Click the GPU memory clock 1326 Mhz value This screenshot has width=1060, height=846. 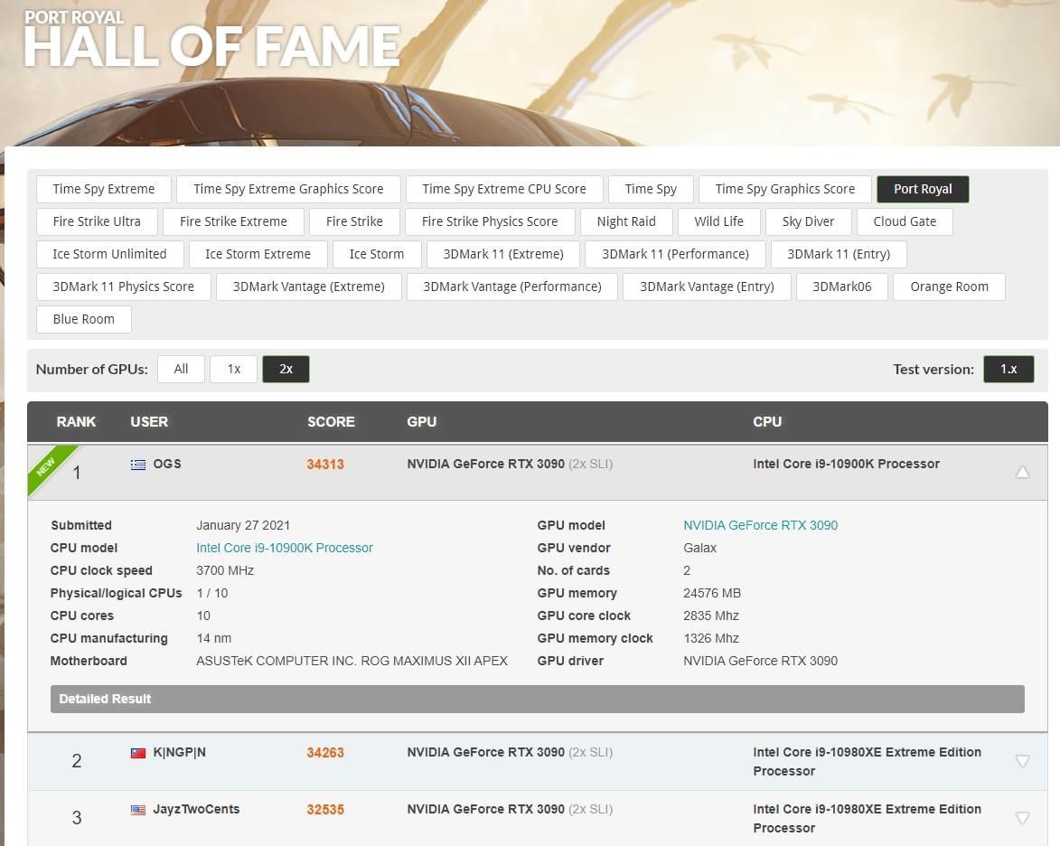click(711, 638)
